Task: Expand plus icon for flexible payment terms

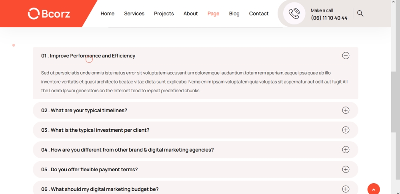Action: 346,169
